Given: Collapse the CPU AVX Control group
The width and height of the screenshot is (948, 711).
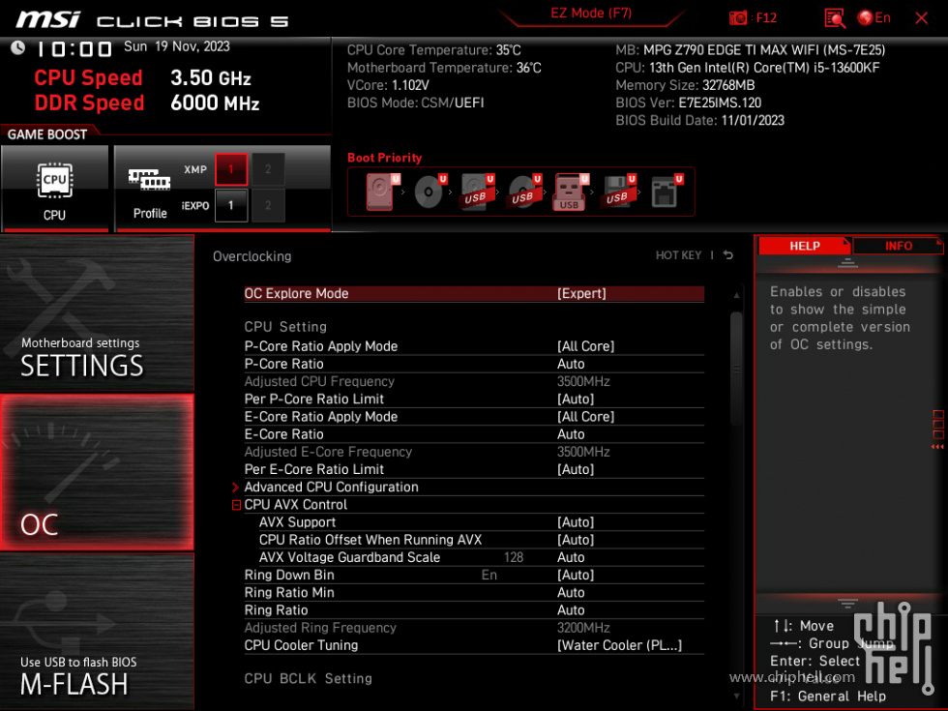Looking at the screenshot, I should [x=236, y=505].
